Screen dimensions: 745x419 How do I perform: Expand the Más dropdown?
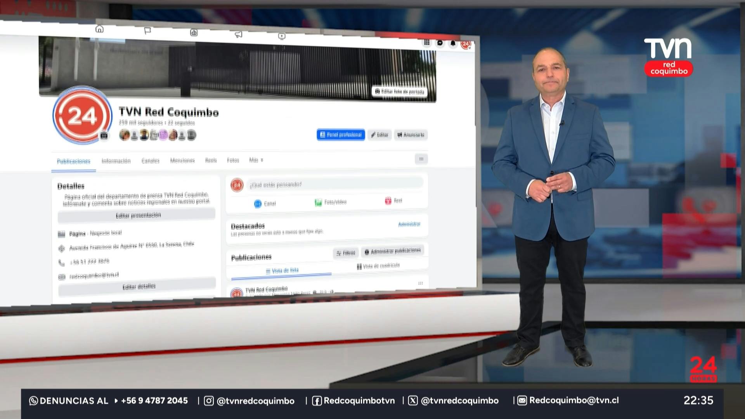pyautogui.click(x=256, y=160)
